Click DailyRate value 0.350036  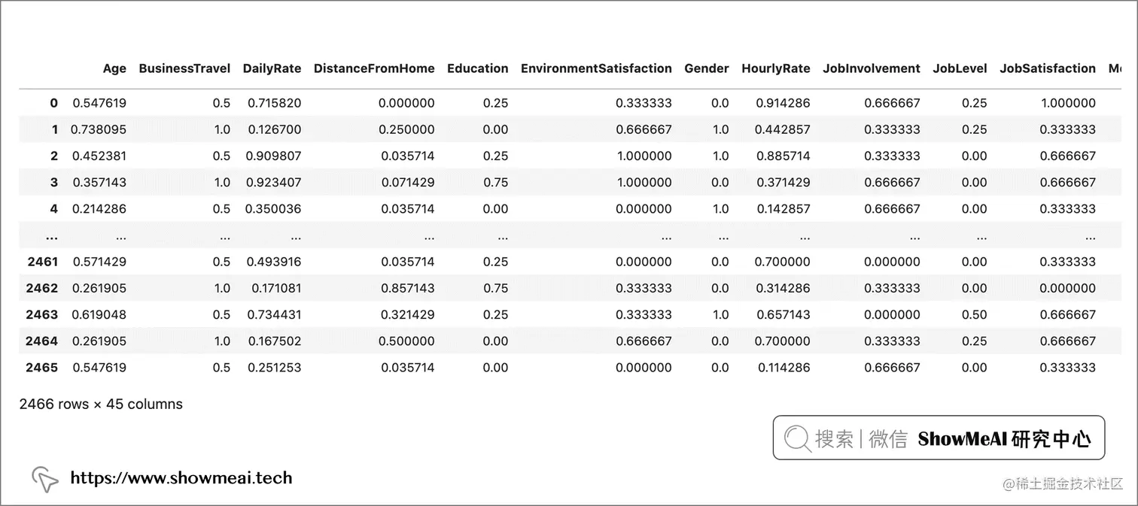click(x=274, y=209)
